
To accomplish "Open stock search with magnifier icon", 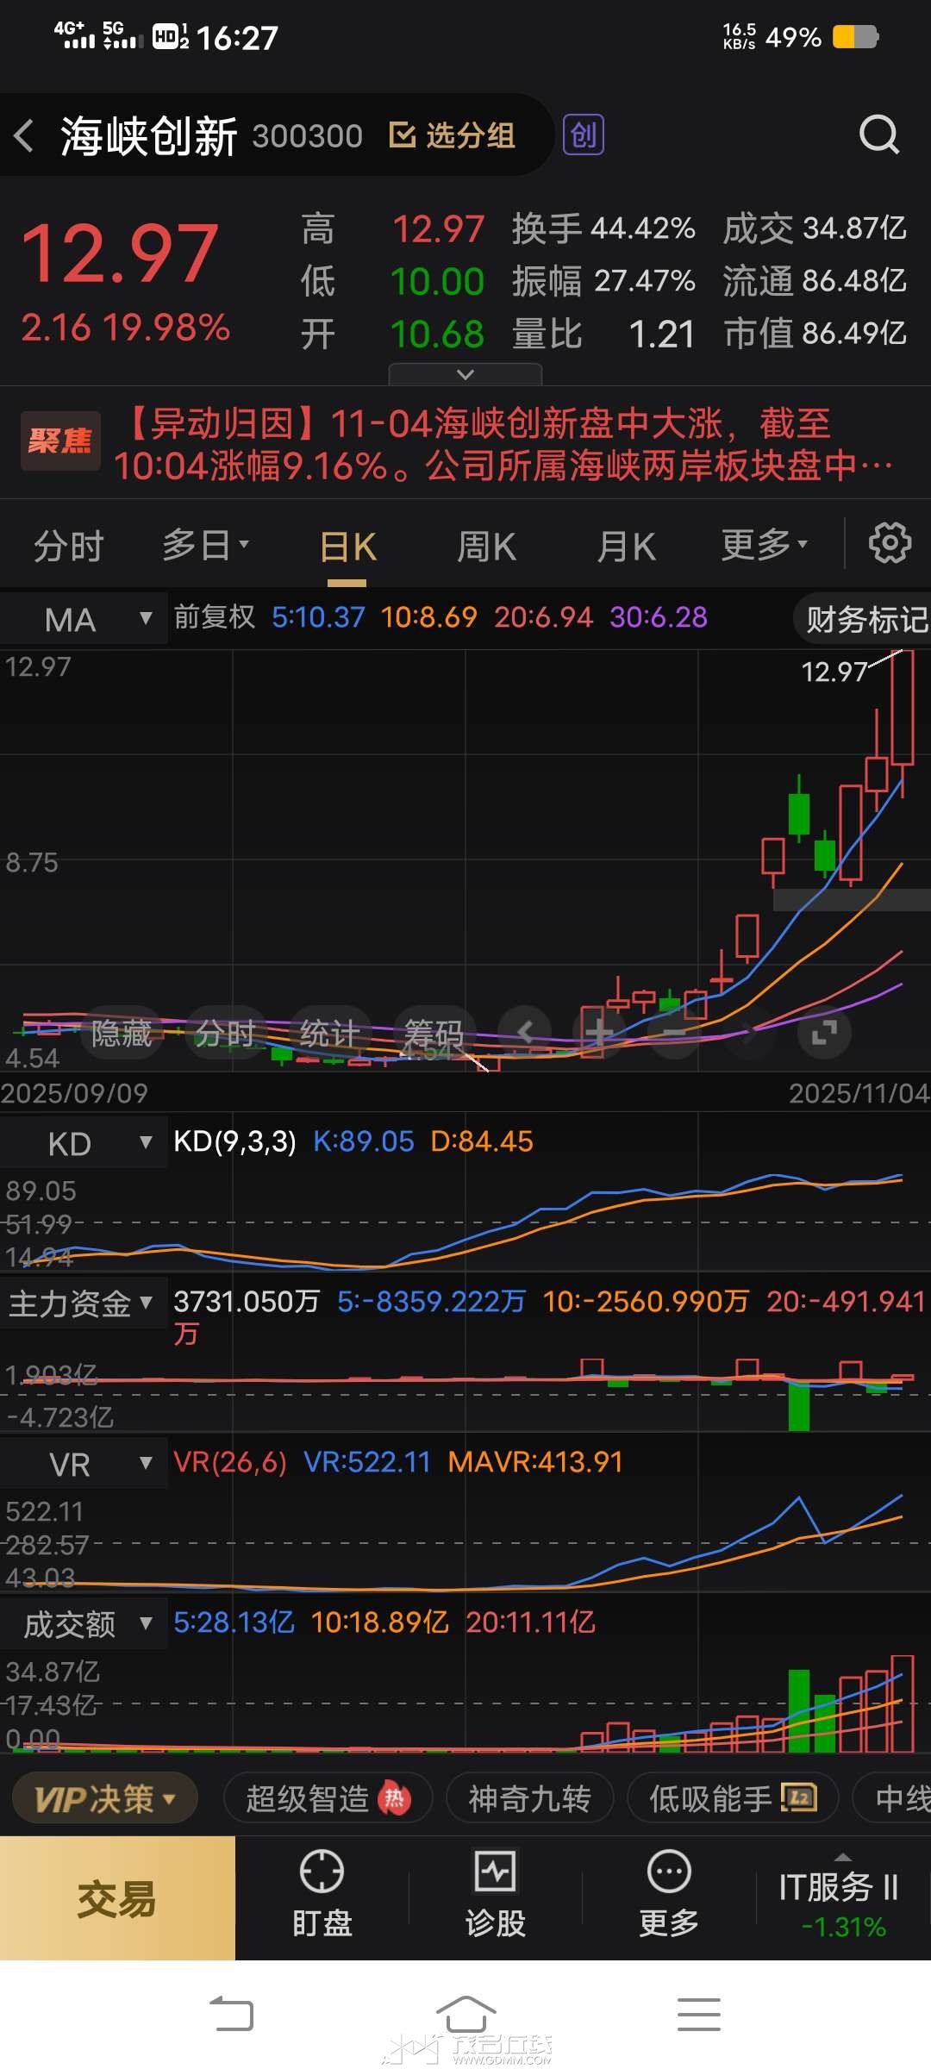I will (x=878, y=135).
